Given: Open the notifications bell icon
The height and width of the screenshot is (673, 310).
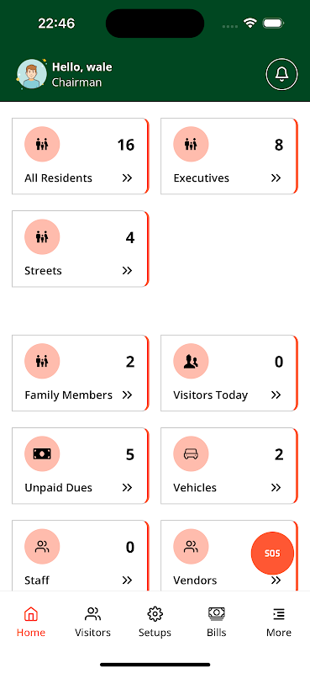Looking at the screenshot, I should 281,74.
